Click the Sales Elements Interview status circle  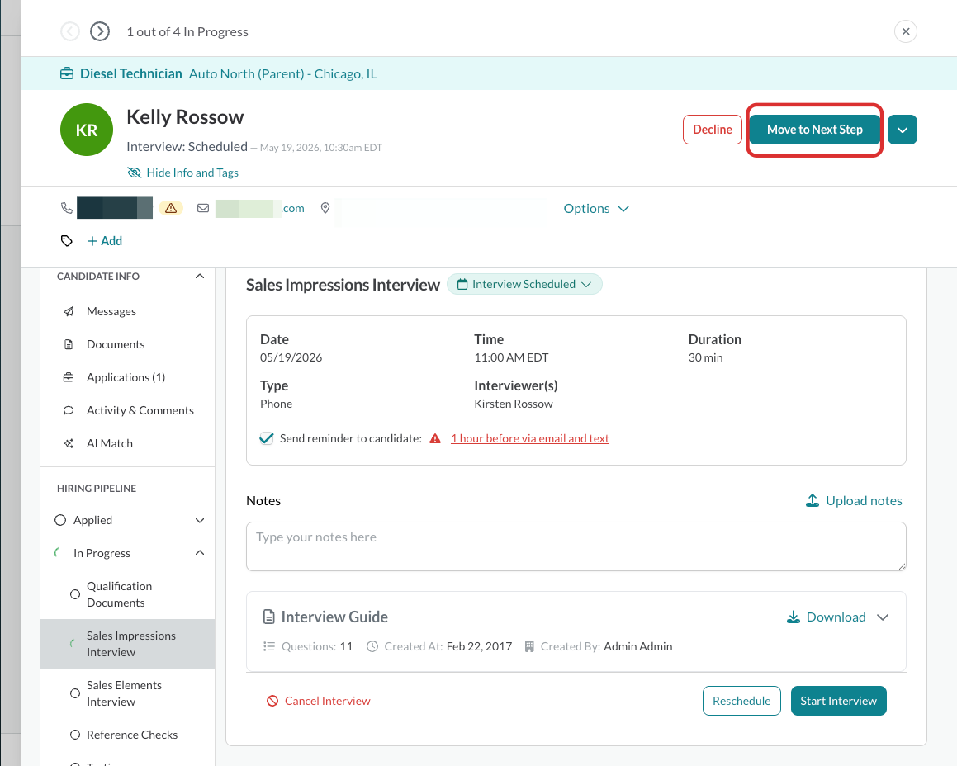pos(75,693)
